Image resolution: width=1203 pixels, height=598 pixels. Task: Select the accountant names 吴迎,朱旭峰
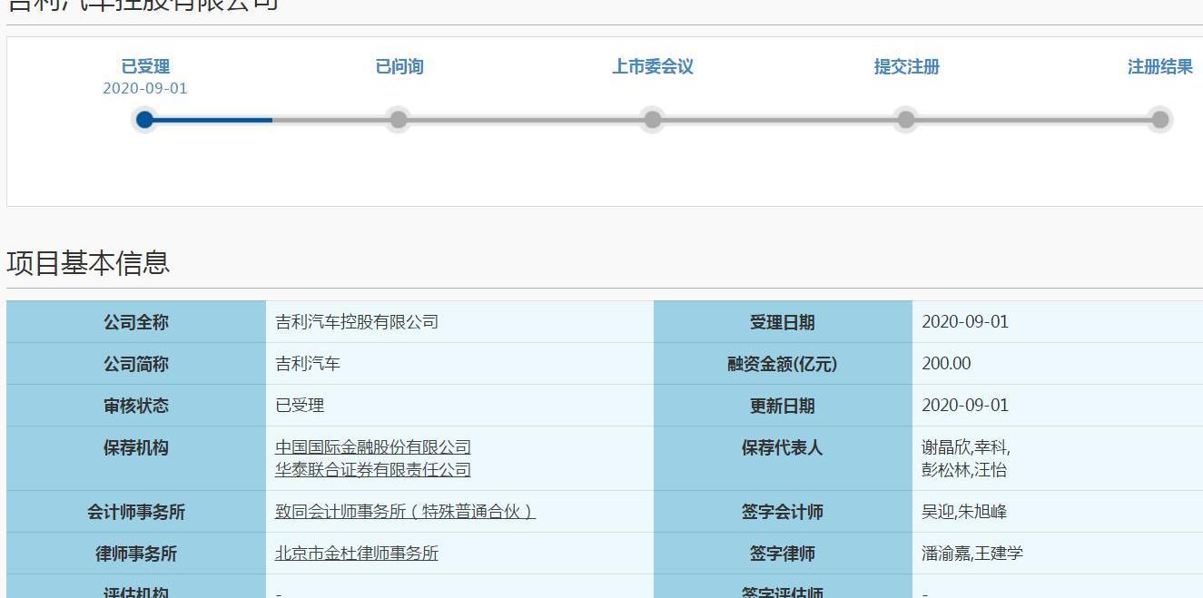[x=964, y=511]
